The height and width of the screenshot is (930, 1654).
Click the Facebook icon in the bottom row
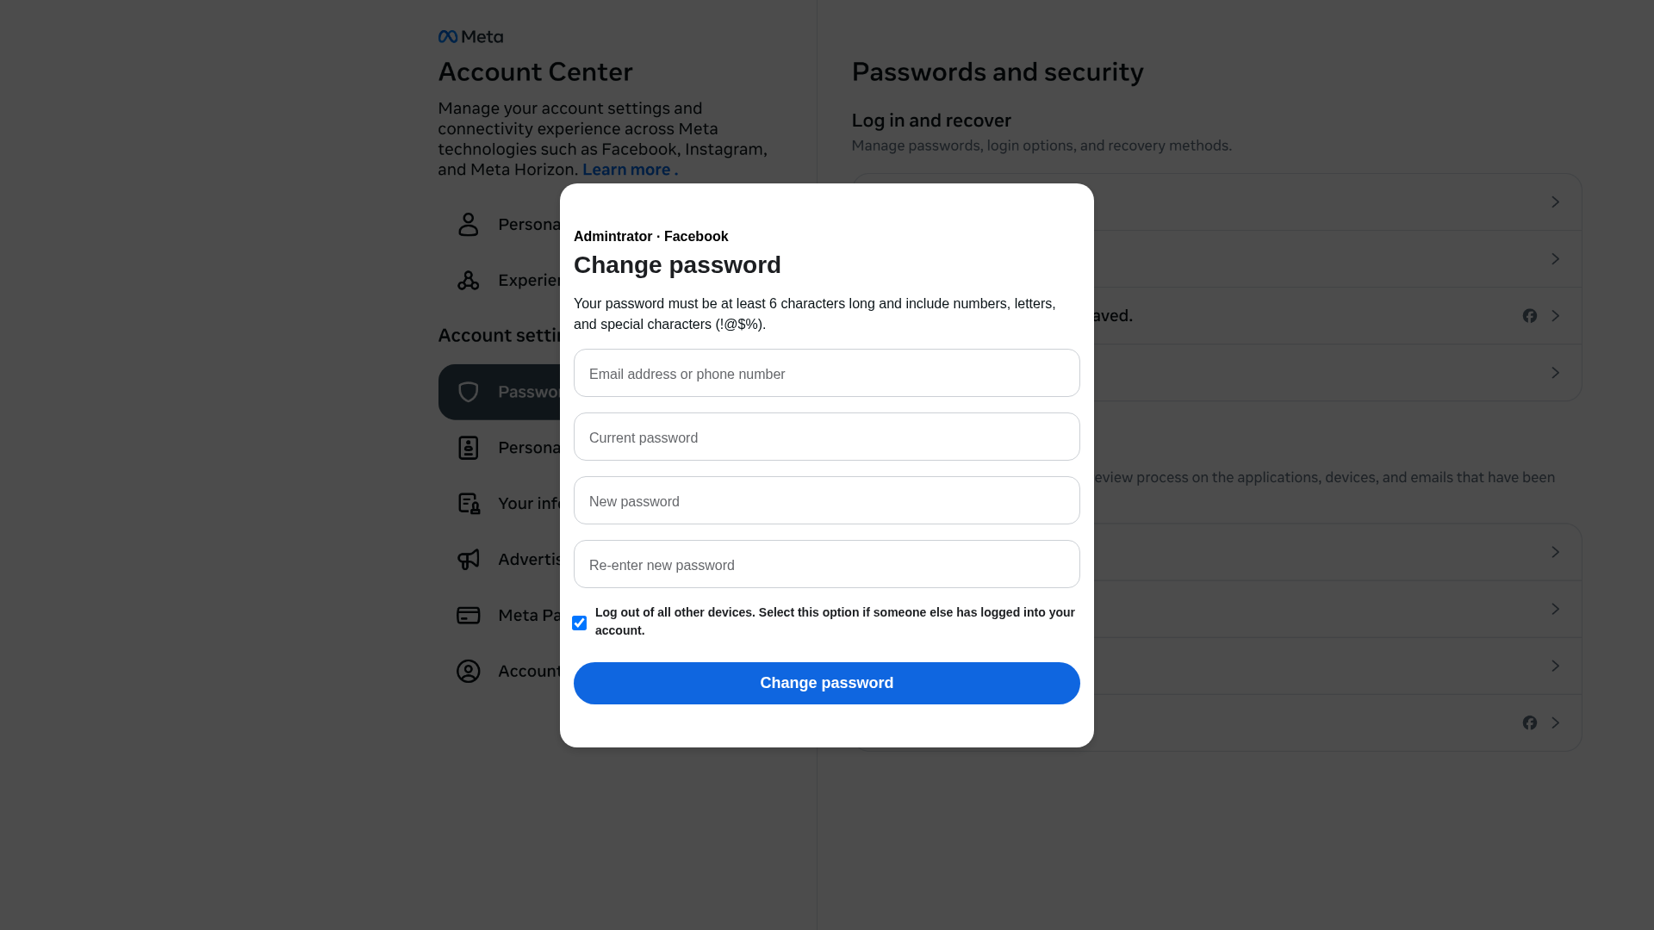(x=1529, y=722)
